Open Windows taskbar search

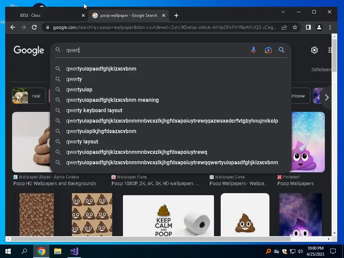point(24,251)
